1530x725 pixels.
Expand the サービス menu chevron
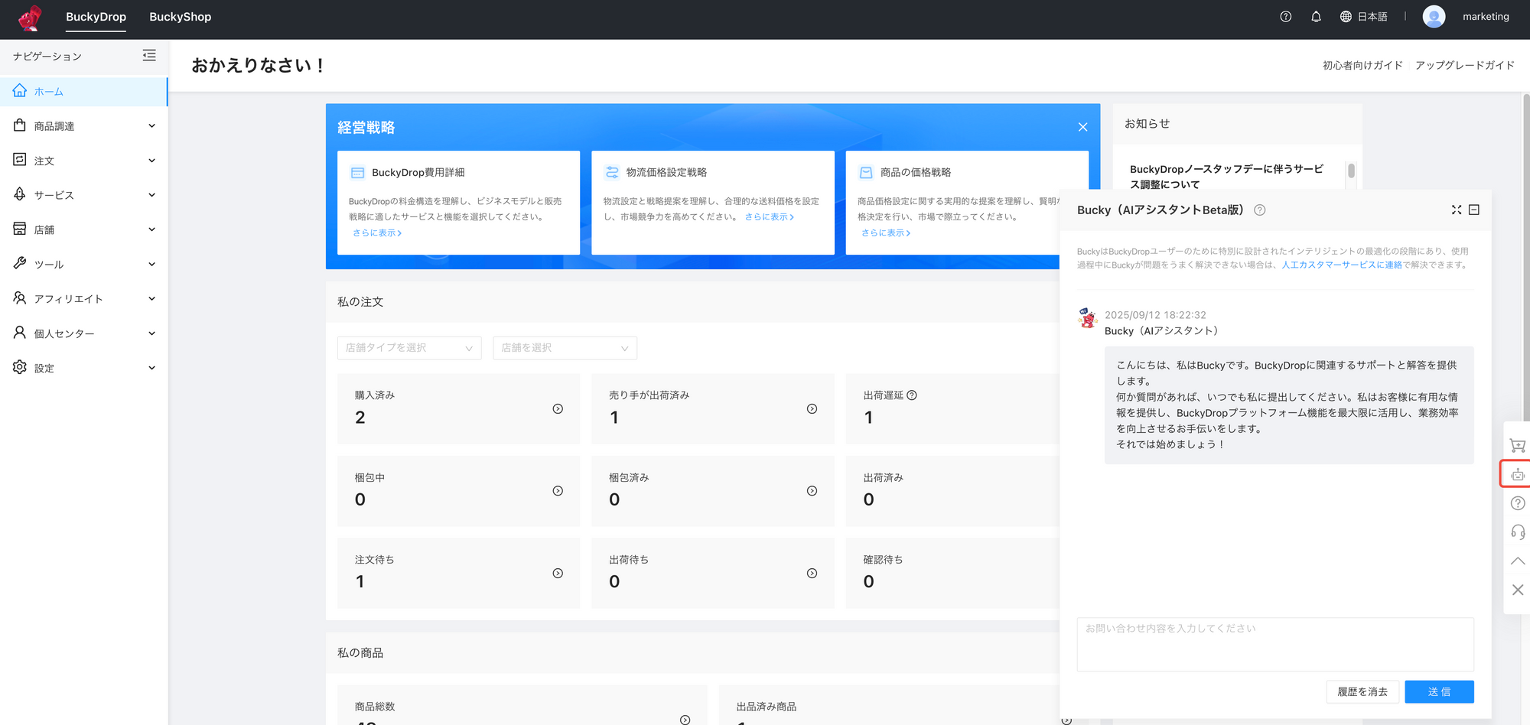coord(151,194)
